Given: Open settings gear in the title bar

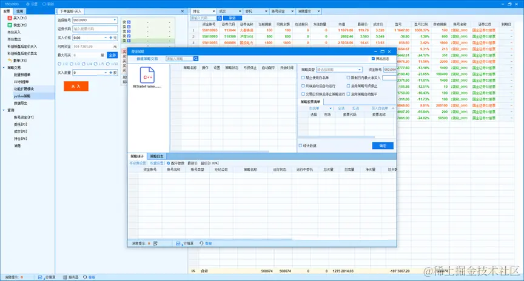Looking at the screenshot, I should pyautogui.click(x=28, y=4).
